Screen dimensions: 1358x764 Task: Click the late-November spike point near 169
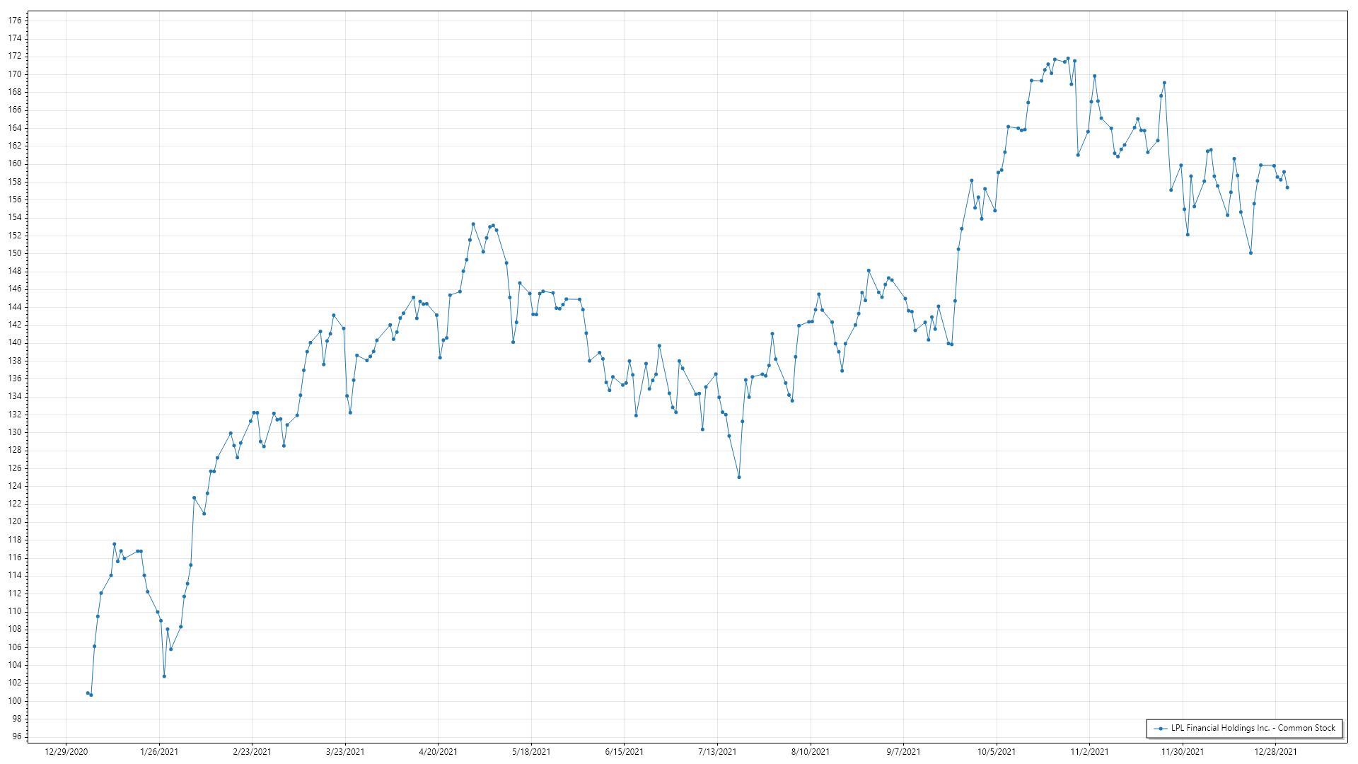[1164, 83]
